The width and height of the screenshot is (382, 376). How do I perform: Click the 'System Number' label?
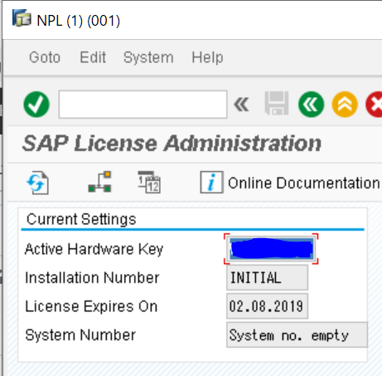point(80,335)
